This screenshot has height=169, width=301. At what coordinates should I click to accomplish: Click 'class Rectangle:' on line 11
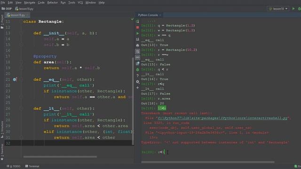pyautogui.click(x=43, y=22)
